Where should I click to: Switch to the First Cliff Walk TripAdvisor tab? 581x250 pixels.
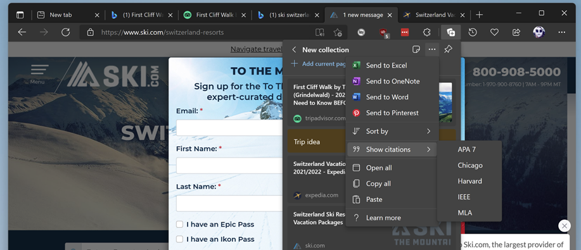tap(214, 15)
